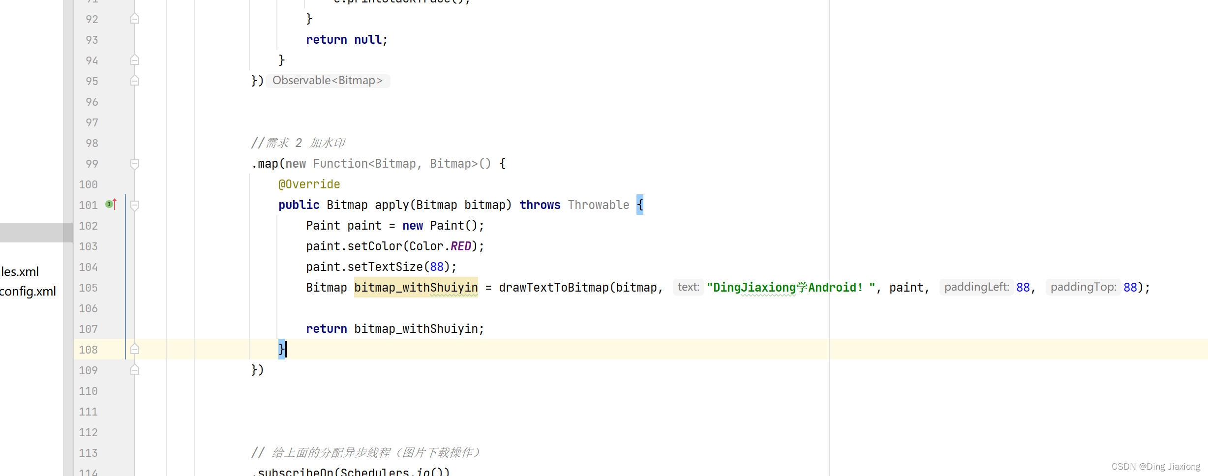Click the @Override annotation
This screenshot has width=1208, height=476.
tap(309, 184)
